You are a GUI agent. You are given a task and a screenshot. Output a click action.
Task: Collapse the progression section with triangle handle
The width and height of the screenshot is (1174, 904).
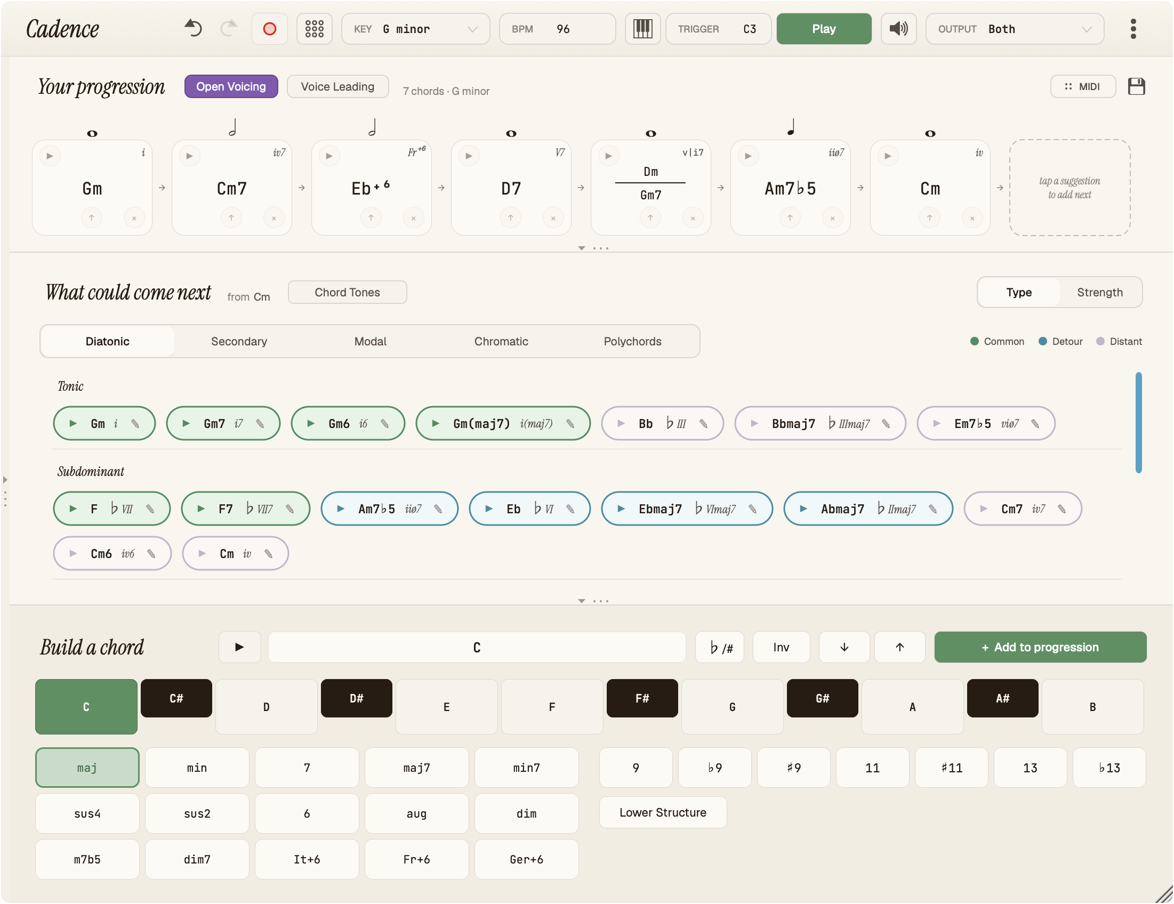[x=582, y=248]
